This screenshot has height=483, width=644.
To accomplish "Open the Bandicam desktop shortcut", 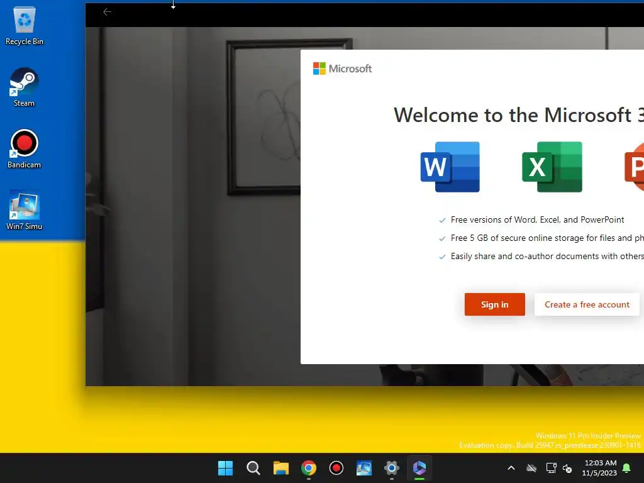I will tap(25, 148).
